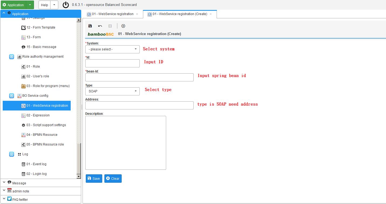Image resolution: width=386 pixels, height=204 pixels.
Task: Open the 05 - BPMN Resource role item
Action: (45, 144)
